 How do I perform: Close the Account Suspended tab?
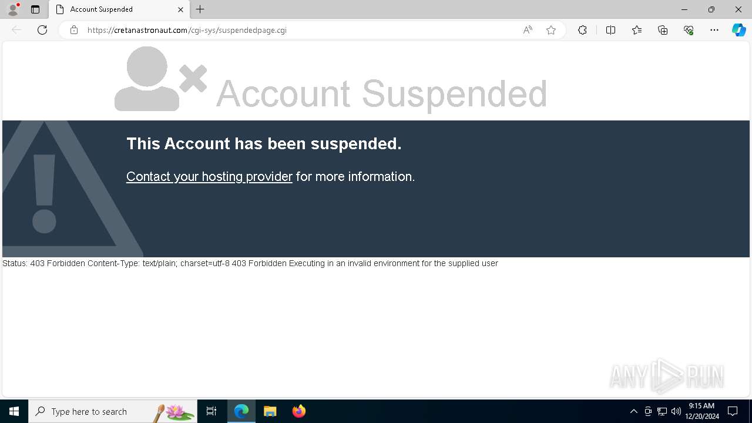pos(180,9)
